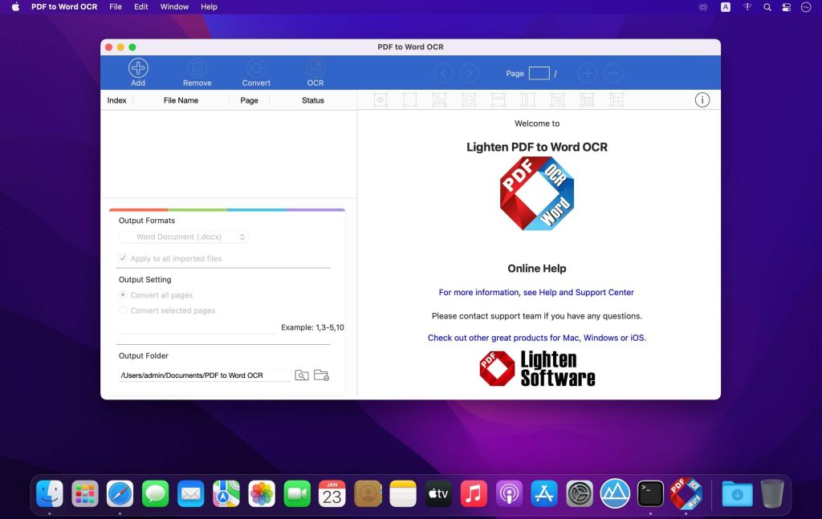Image resolution: width=822 pixels, height=519 pixels.
Task: Open Word Document (.docx) format dropdown
Action: click(x=184, y=237)
